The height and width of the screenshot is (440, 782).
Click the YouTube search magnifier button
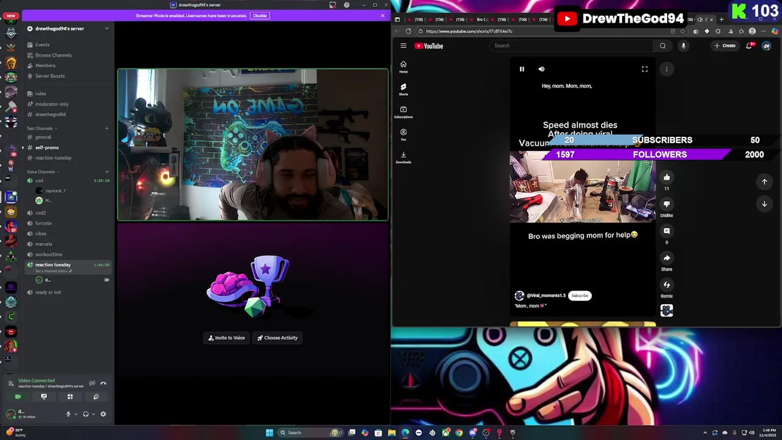click(663, 46)
